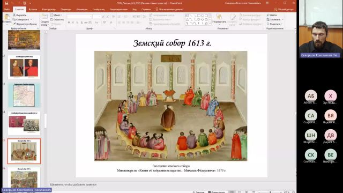Click the Zemsky Sobor miniature image
Image resolution: width=343 pixels, height=193 pixels.
(x=170, y=106)
